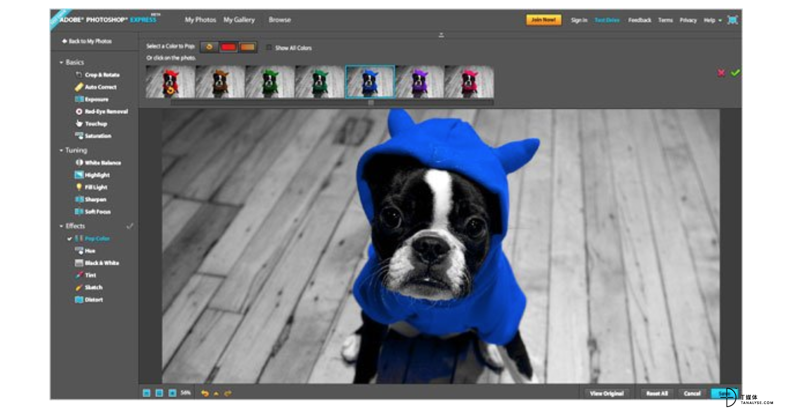Open the My Gallery tab
The width and height of the screenshot is (787, 414).
pyautogui.click(x=239, y=20)
